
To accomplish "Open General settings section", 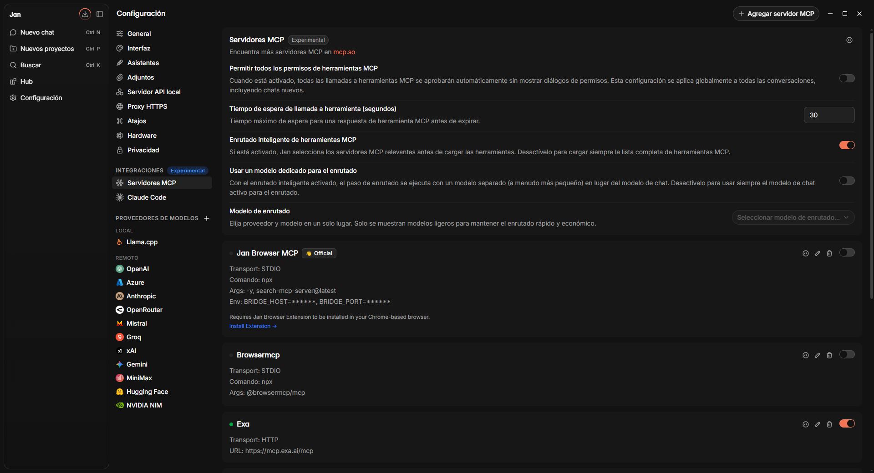I will coord(162,34).
